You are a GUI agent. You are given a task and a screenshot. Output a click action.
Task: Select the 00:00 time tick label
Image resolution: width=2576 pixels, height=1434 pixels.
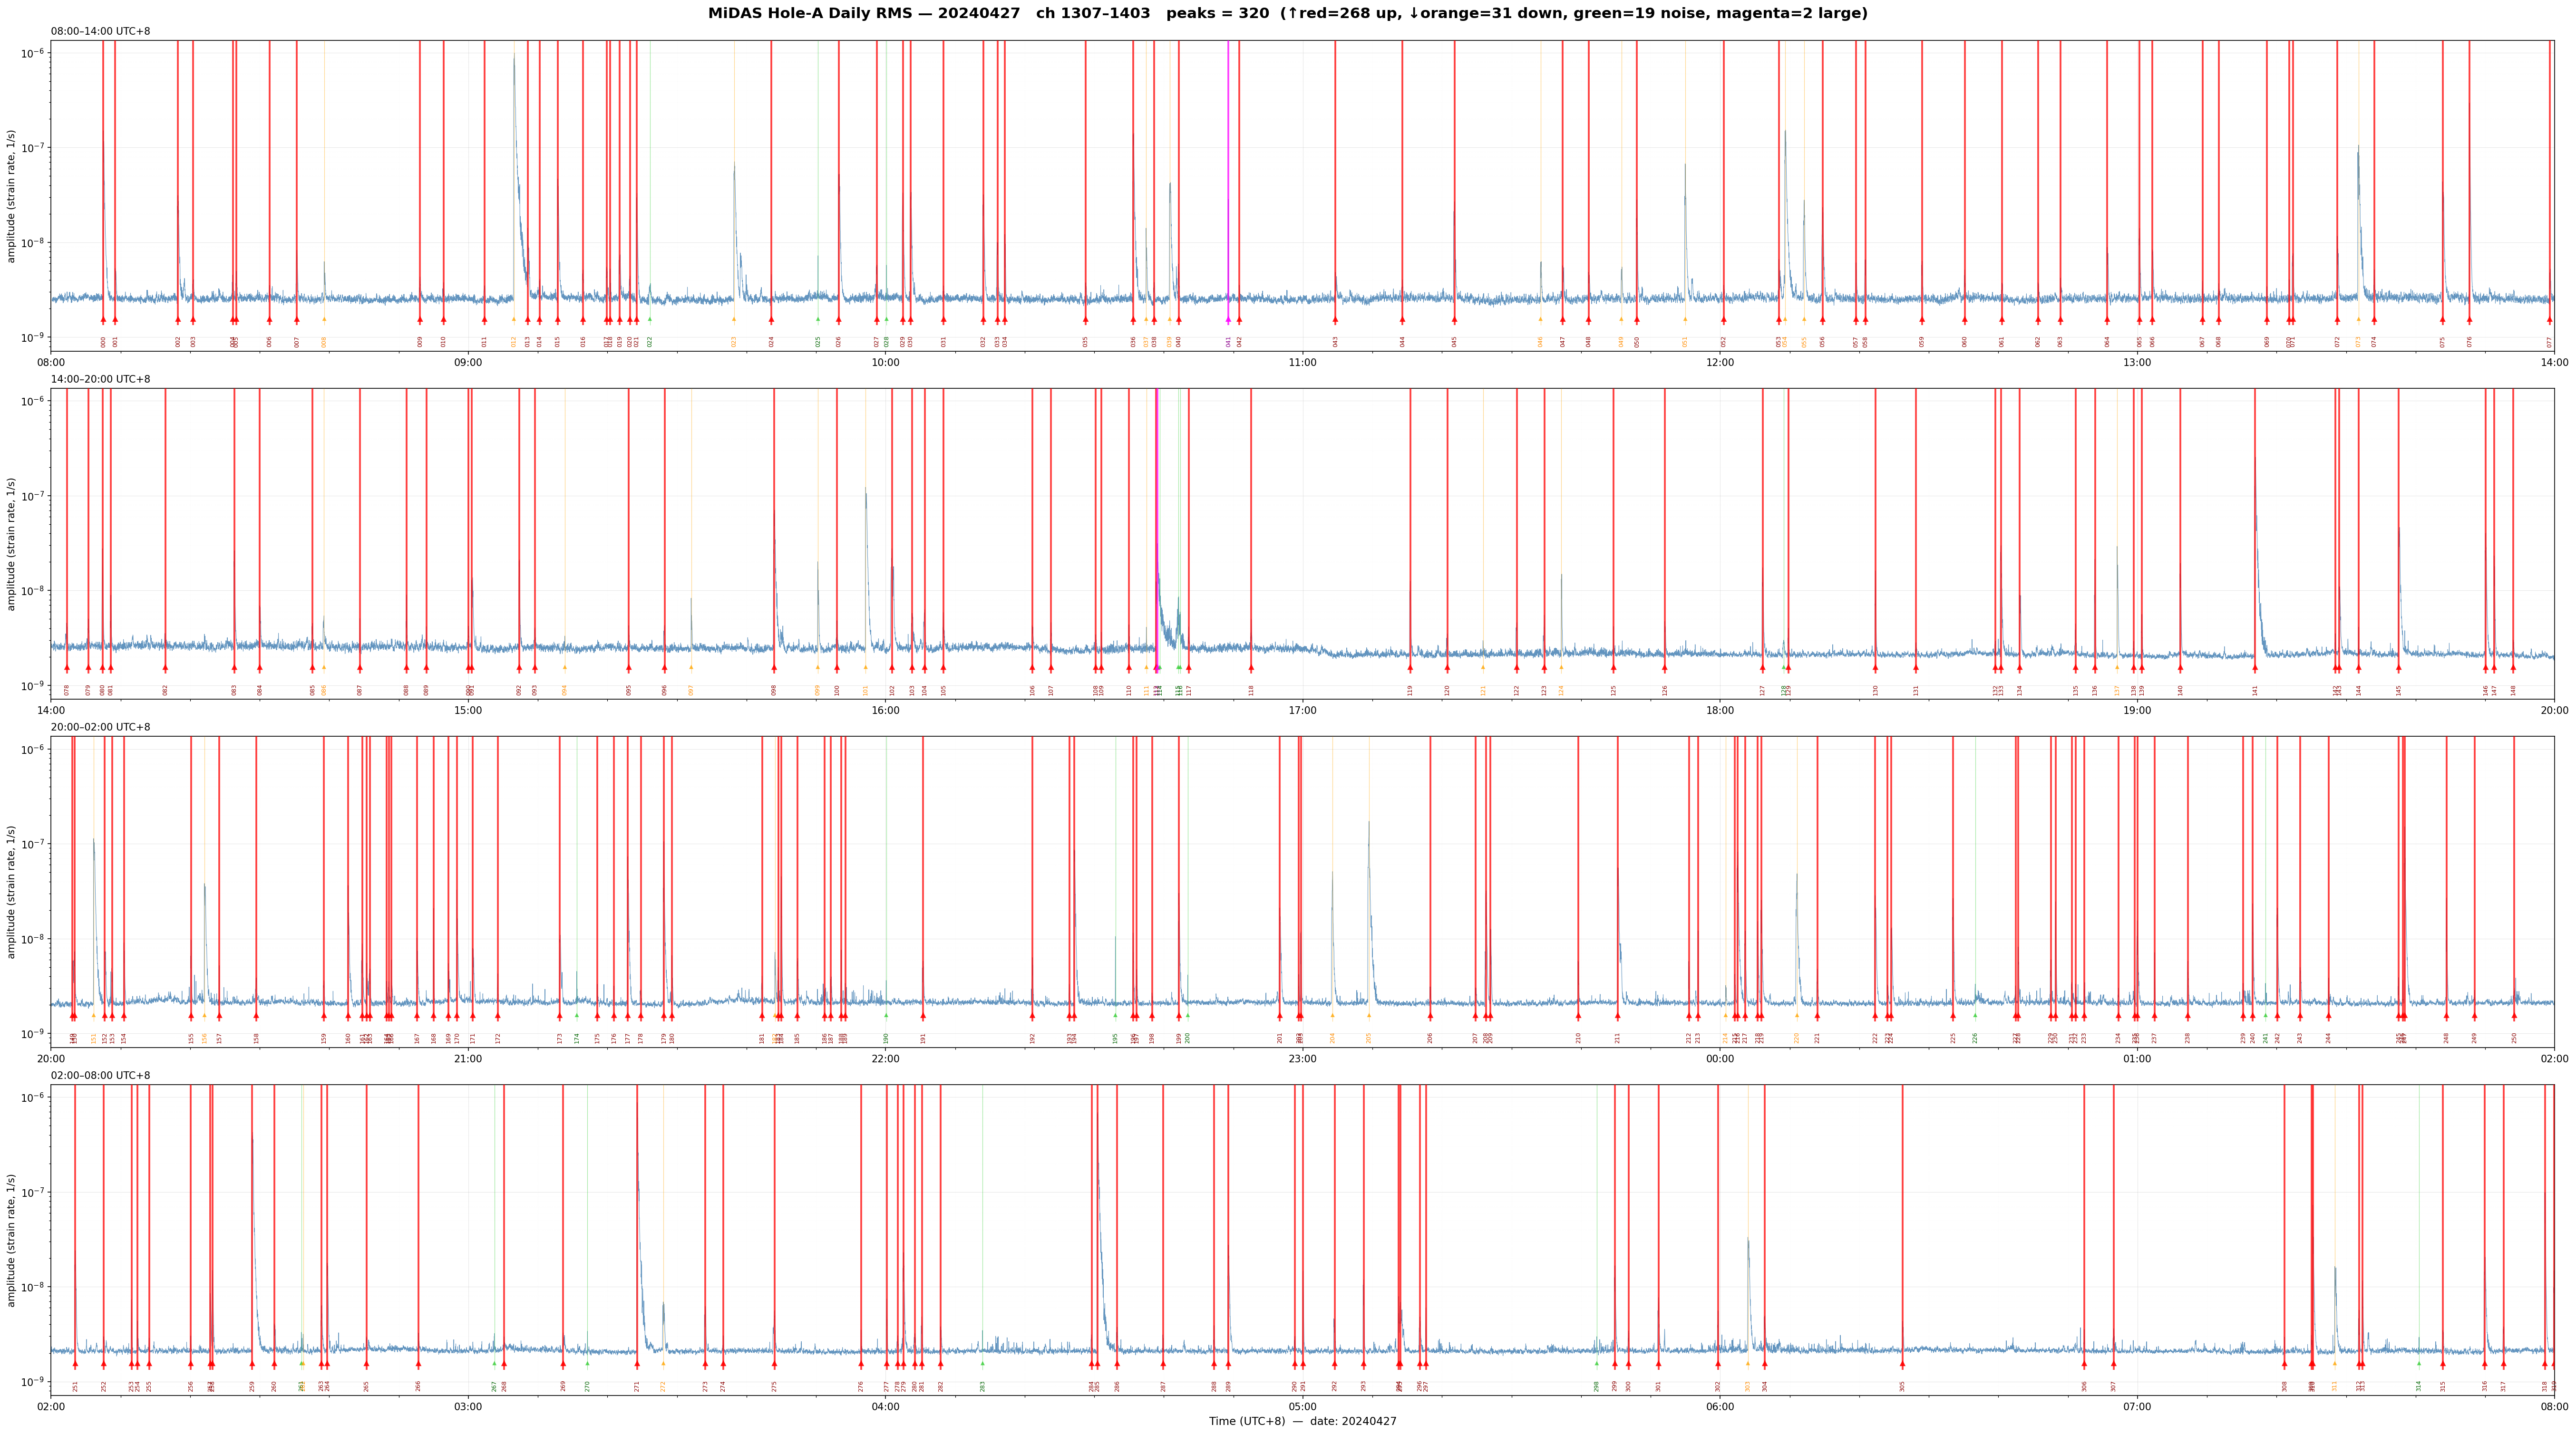click(1720, 1058)
